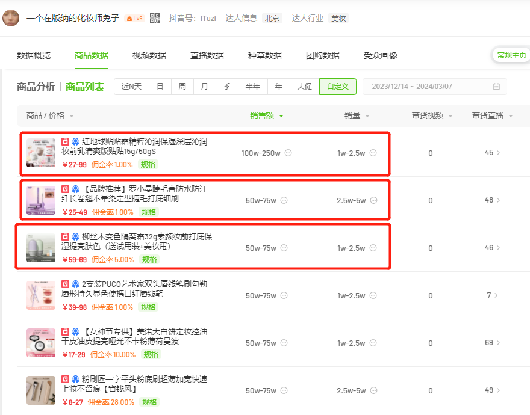Switch to 商品数据 tab
530x415 pixels.
[92, 55]
